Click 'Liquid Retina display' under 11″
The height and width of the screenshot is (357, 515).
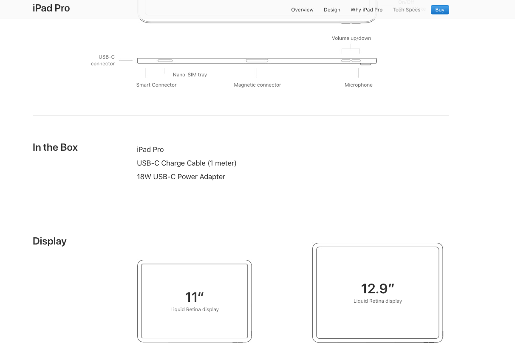coord(195,309)
